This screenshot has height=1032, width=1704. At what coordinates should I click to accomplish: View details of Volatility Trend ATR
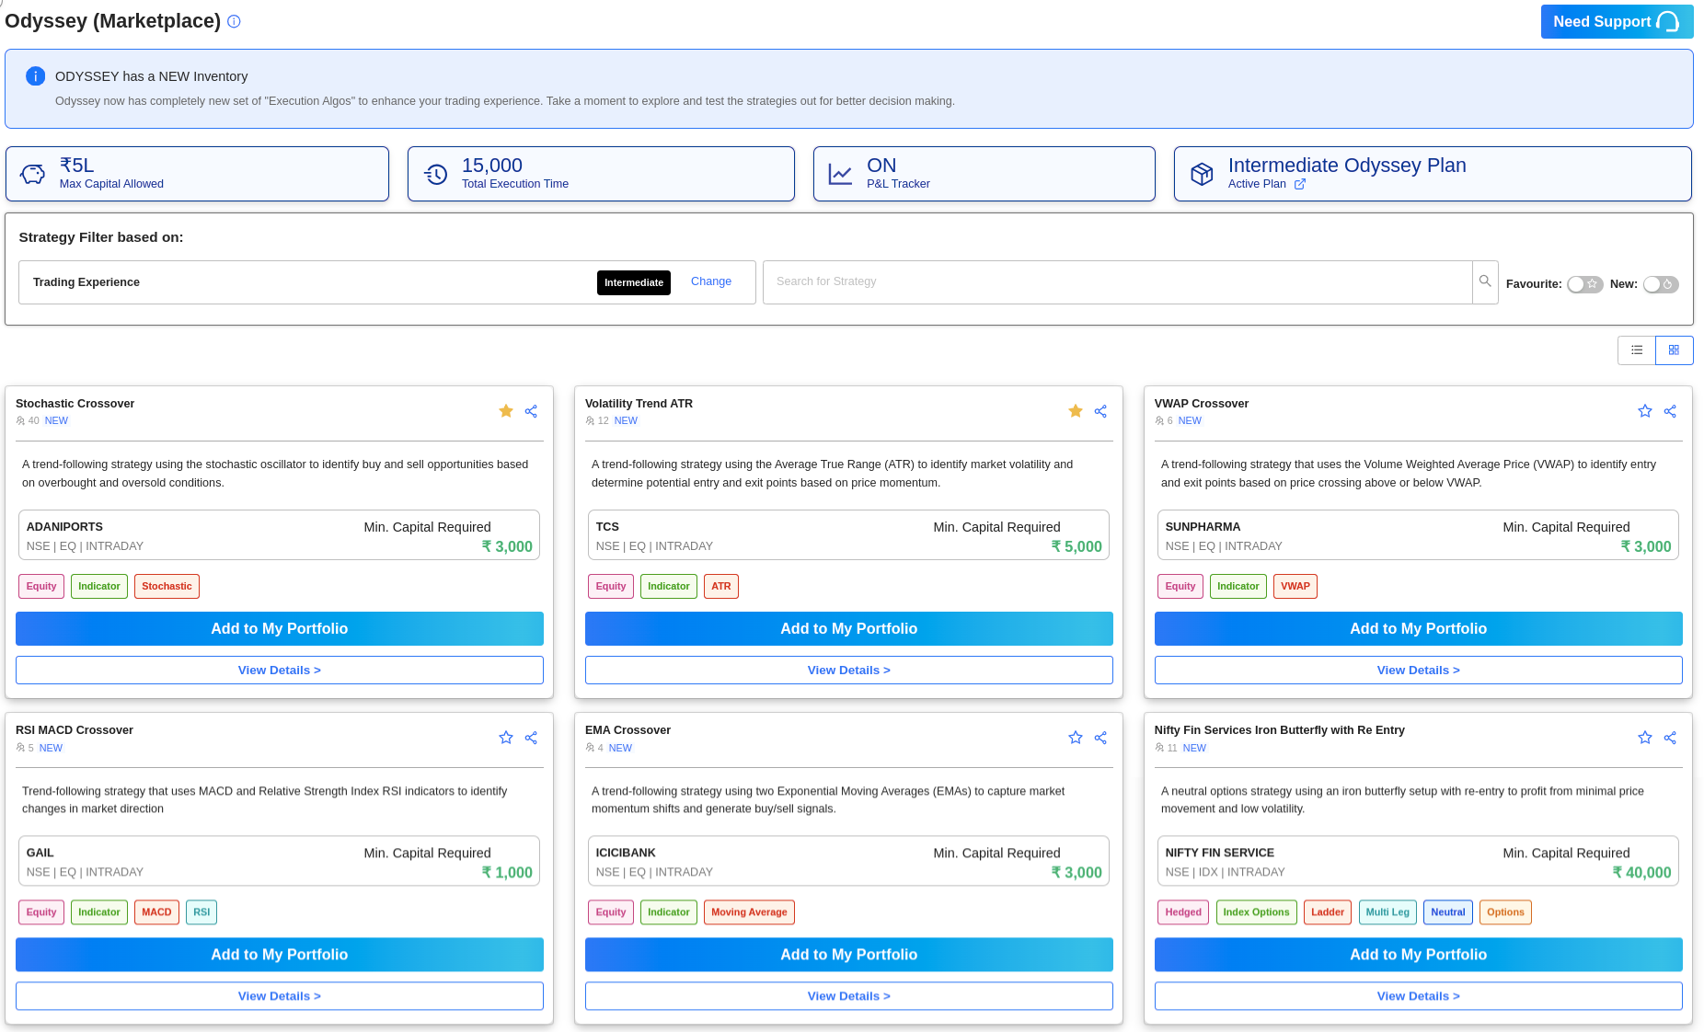(849, 671)
